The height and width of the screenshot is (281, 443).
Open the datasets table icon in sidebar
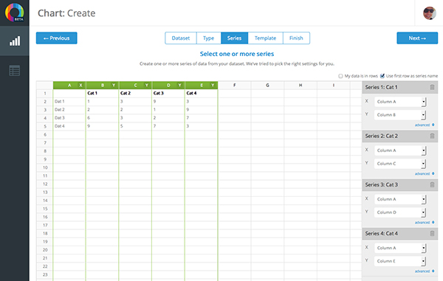[15, 71]
